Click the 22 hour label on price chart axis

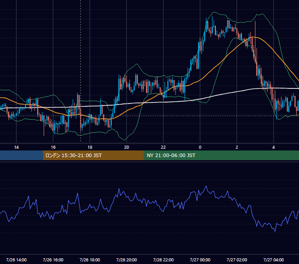point(163,147)
